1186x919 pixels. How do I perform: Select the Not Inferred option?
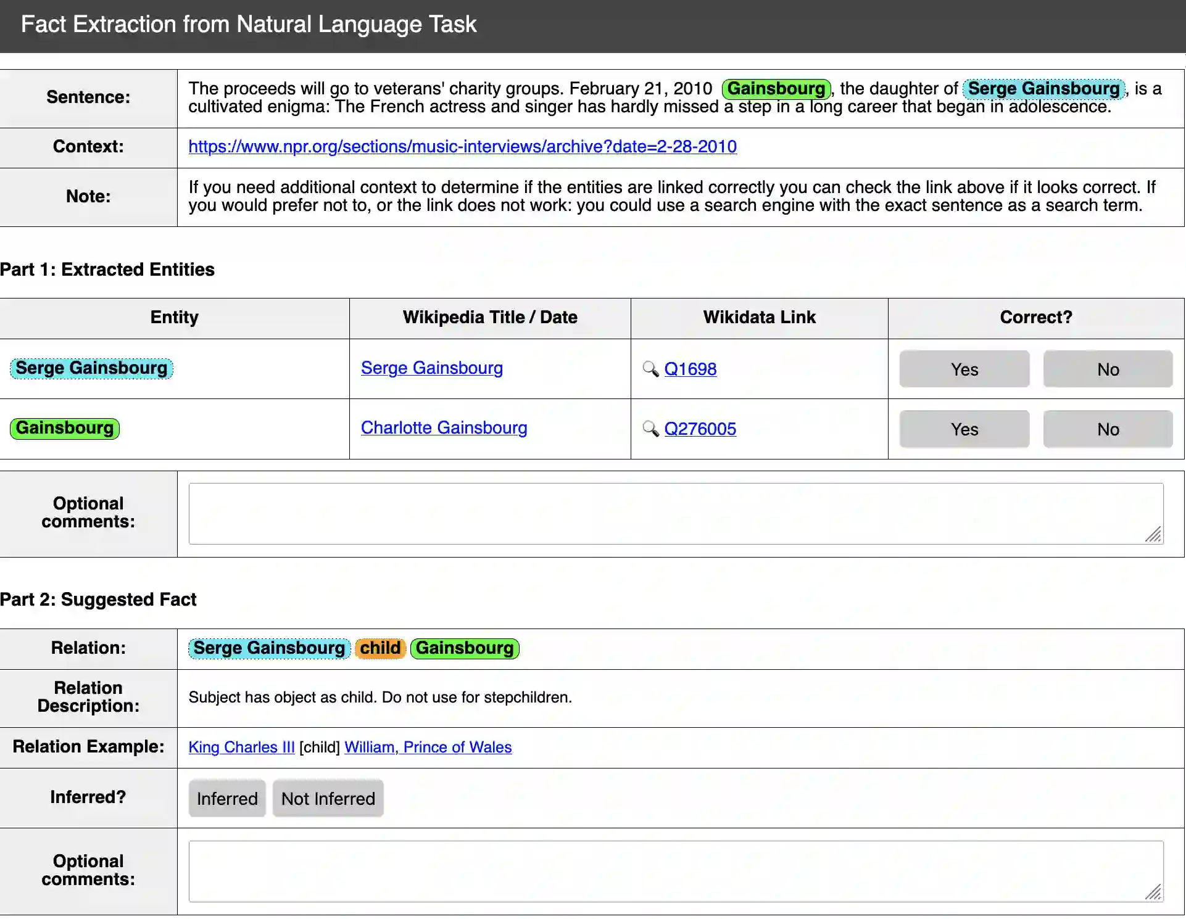tap(328, 799)
